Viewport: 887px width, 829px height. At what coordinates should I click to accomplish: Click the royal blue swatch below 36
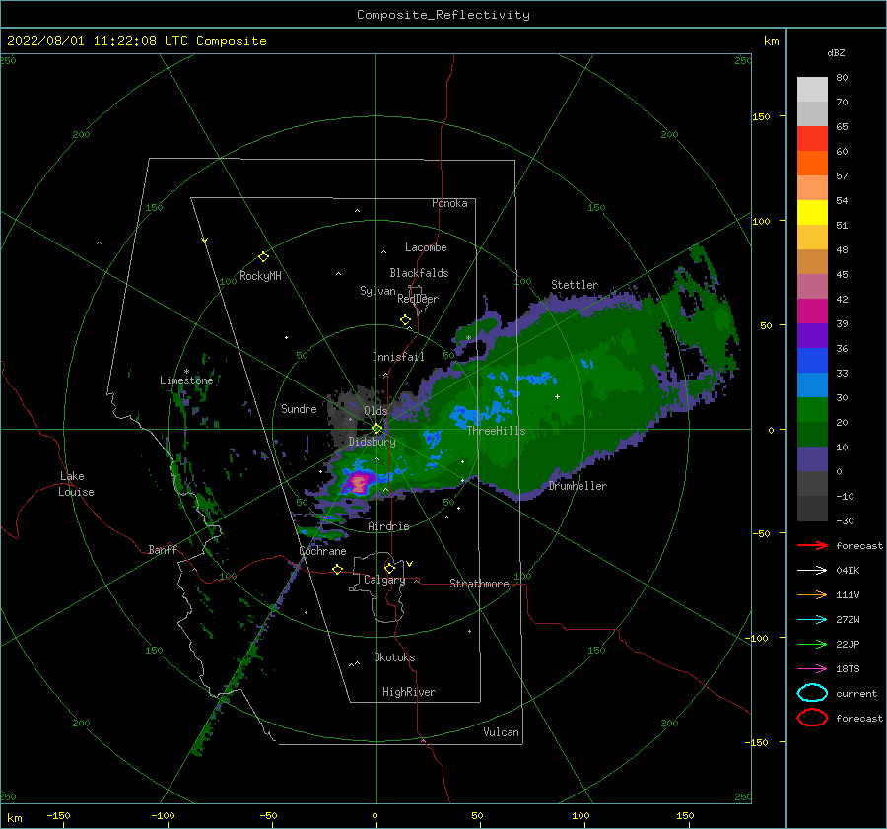[812, 360]
